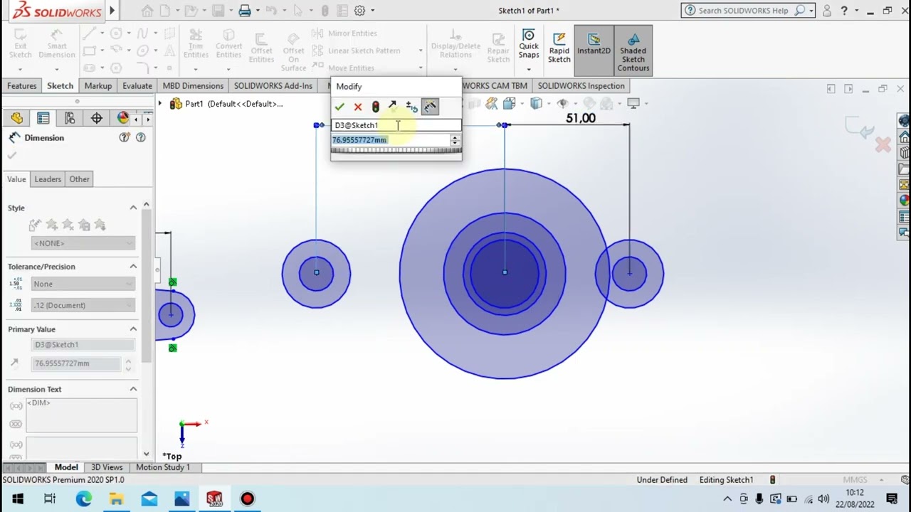
Task: Expand the Part1 feature tree node
Action: tap(160, 104)
